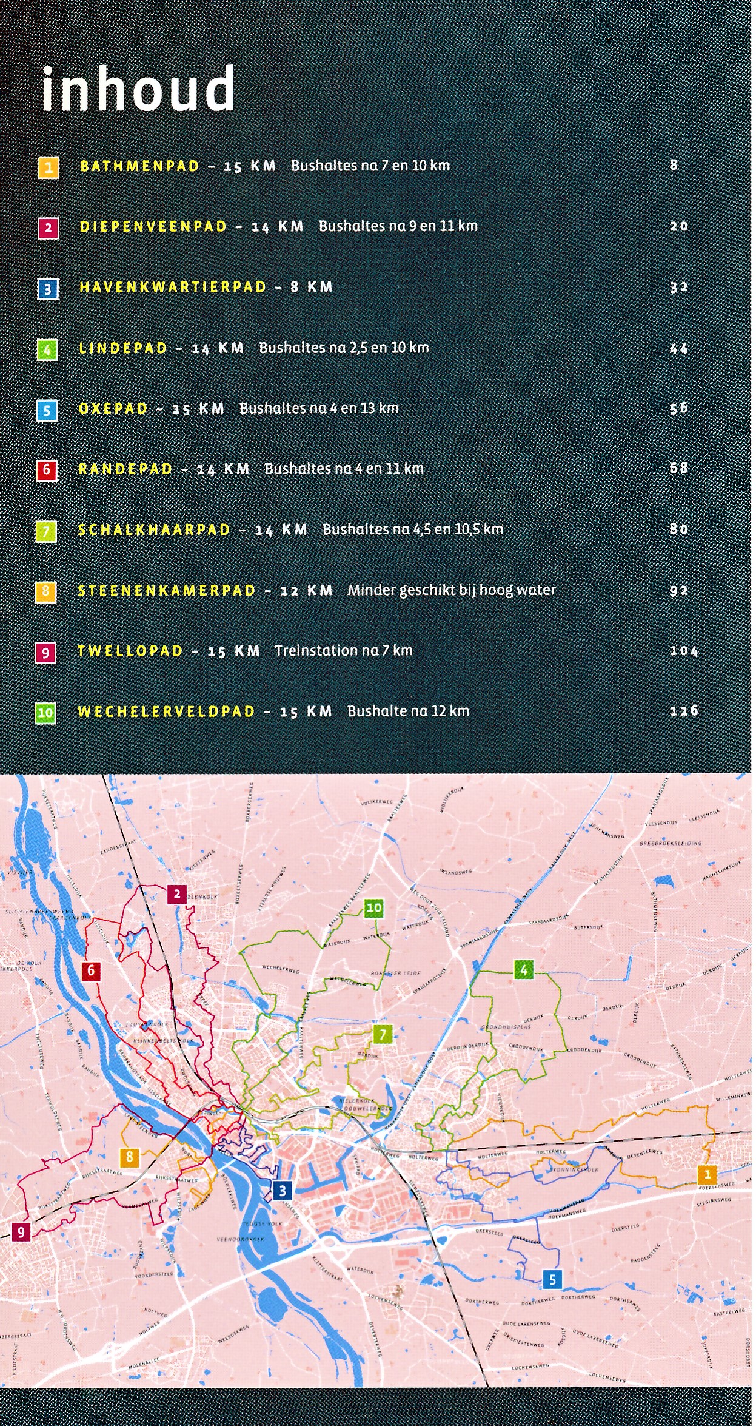Go to page number 92 for Steenenkamerpad
This screenshot has height=1426, width=756.
pyautogui.click(x=678, y=591)
